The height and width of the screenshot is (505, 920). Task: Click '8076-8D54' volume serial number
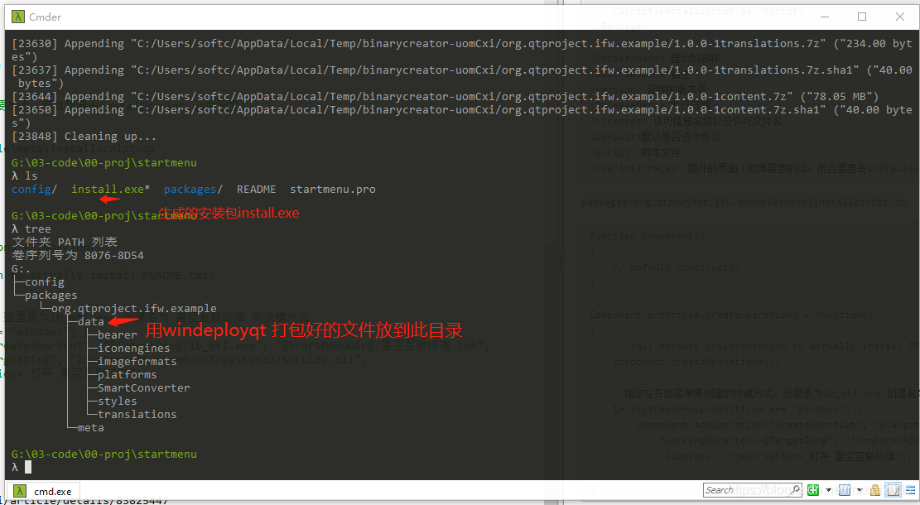click(113, 256)
